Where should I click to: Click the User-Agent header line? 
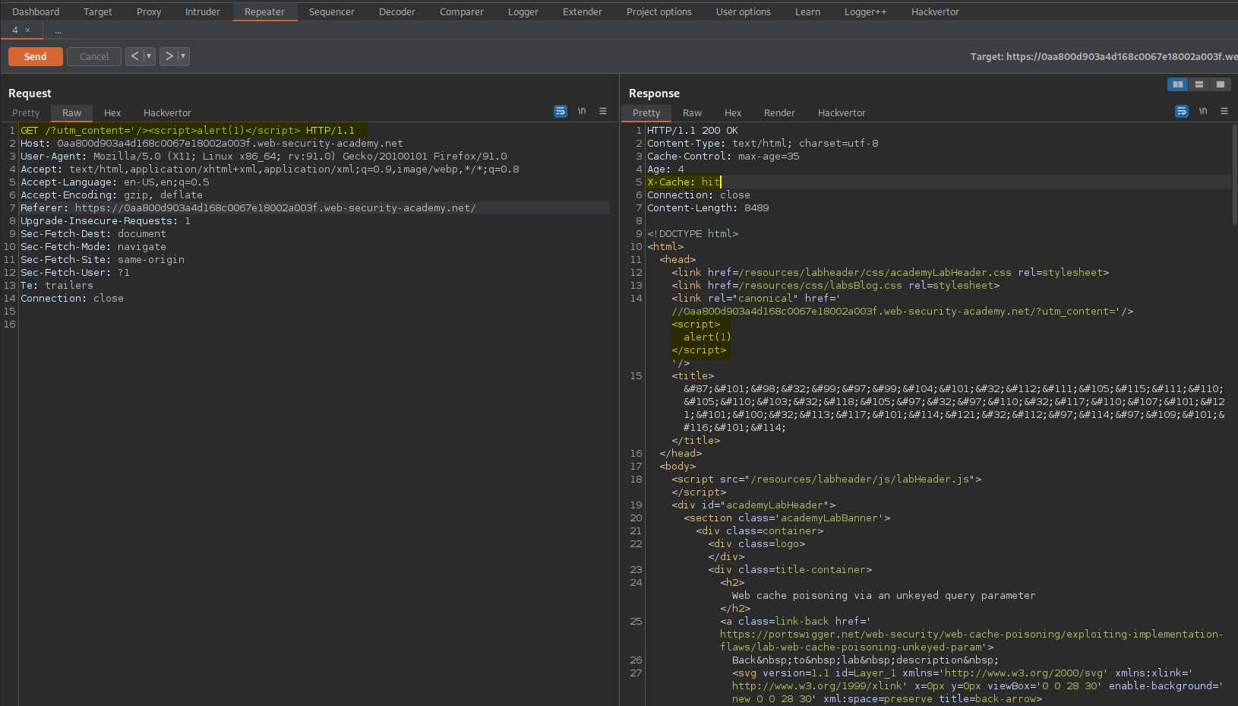pos(264,157)
